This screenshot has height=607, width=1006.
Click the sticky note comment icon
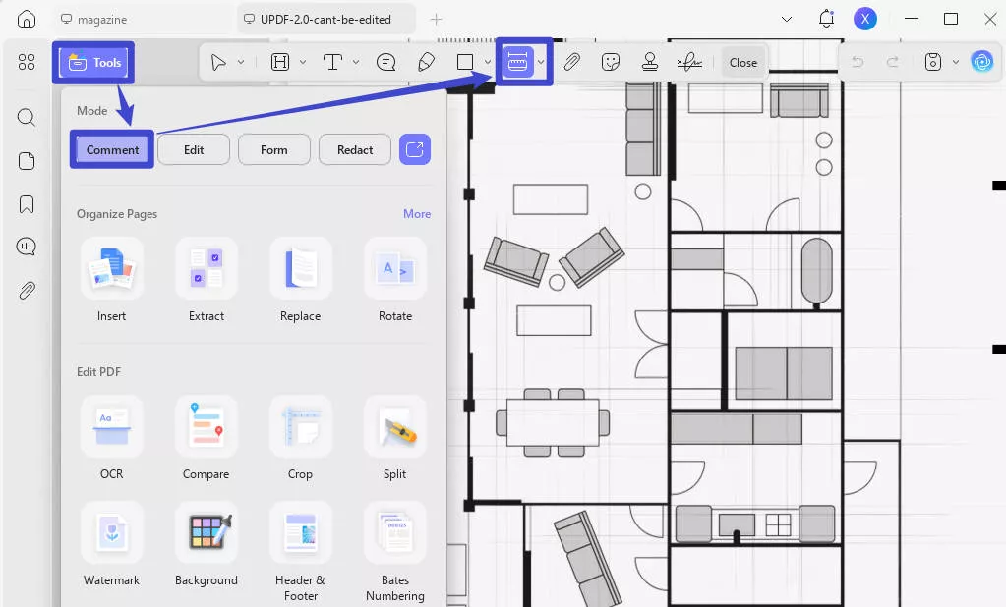click(386, 62)
